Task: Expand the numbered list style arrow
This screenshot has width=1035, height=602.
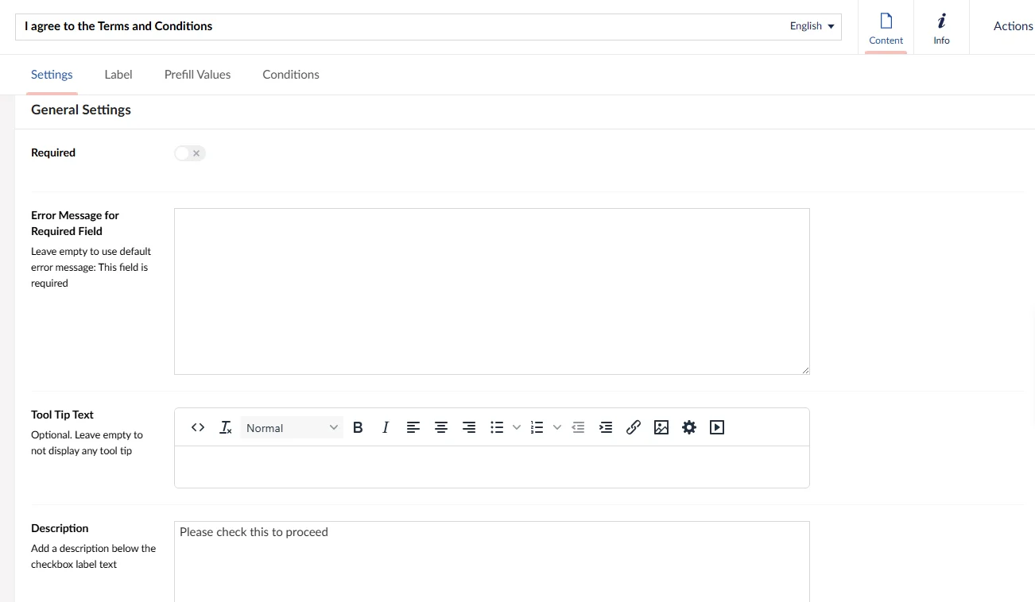Action: tap(557, 427)
